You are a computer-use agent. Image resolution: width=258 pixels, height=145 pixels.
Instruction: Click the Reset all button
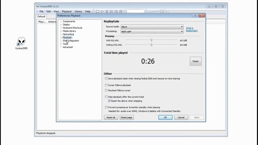tap(111, 117)
